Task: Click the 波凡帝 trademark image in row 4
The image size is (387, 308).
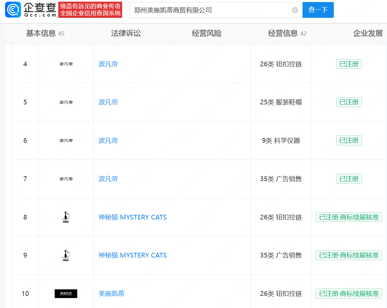Action: [66, 64]
